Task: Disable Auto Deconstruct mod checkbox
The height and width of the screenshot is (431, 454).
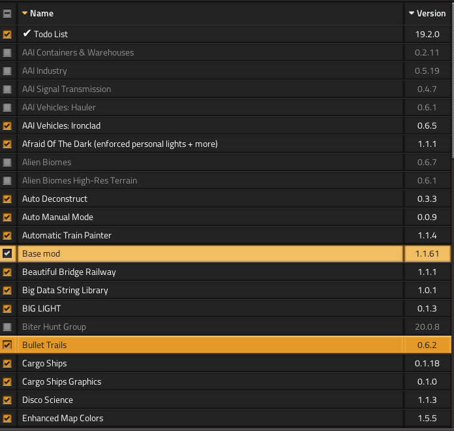Action: (x=7, y=199)
